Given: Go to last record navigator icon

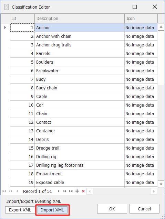Looking at the screenshot, I should pyautogui.click(x=71, y=191).
